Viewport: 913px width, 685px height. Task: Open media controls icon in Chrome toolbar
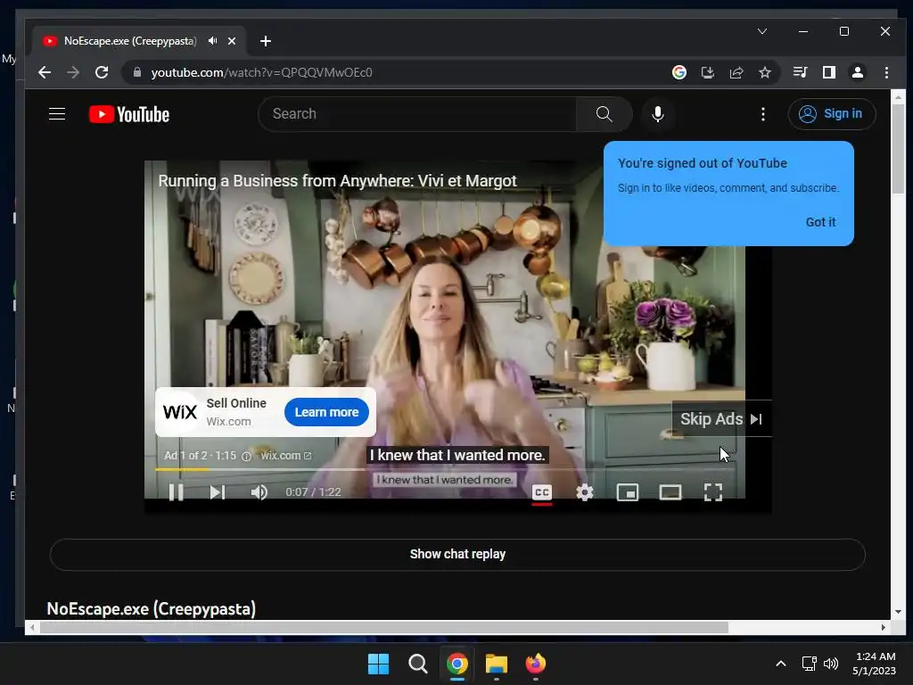(800, 72)
